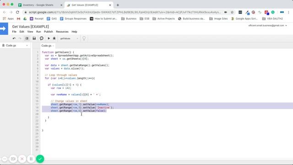Click the redo arrow in the toolbar

20,38
